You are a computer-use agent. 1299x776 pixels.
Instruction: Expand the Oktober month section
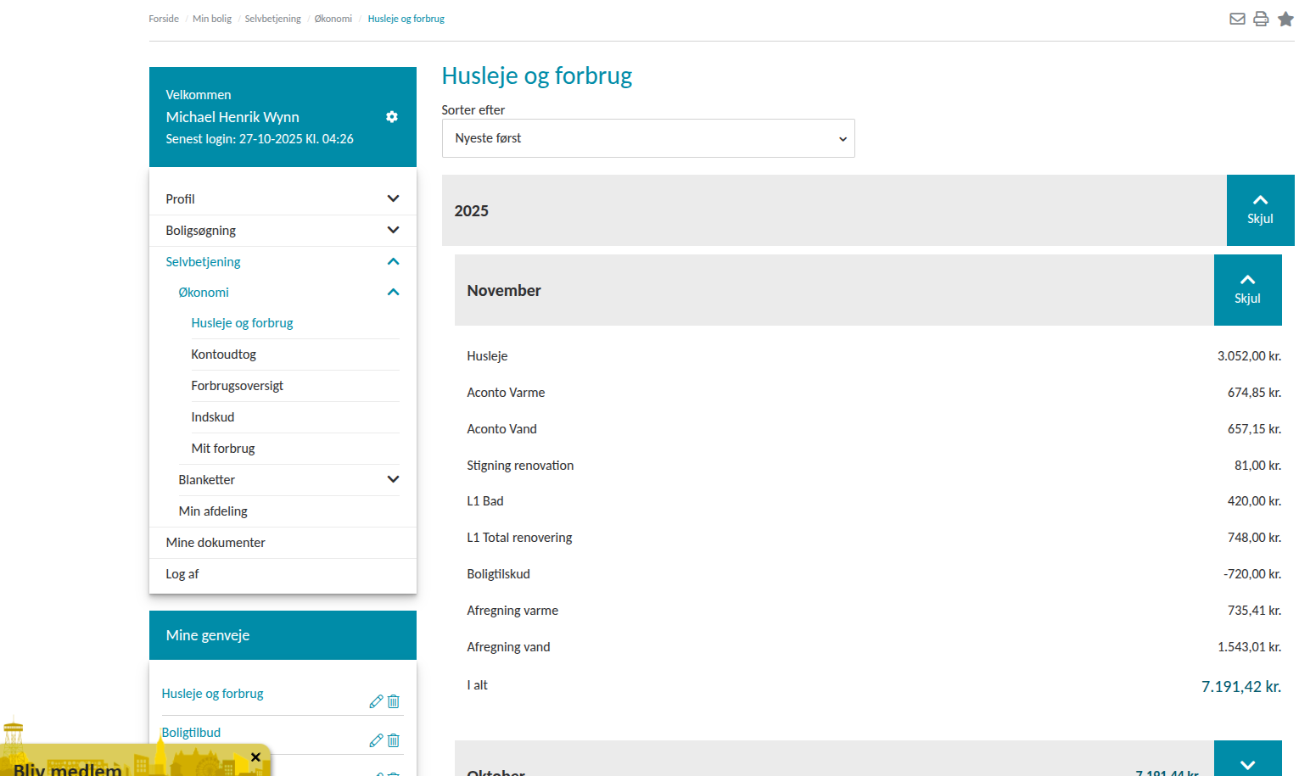pyautogui.click(x=1247, y=763)
